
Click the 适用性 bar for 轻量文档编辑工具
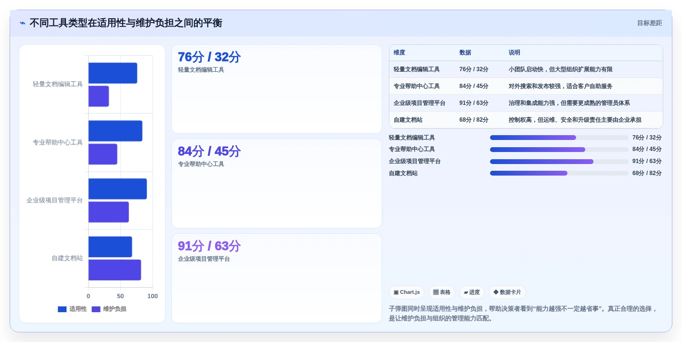point(113,73)
